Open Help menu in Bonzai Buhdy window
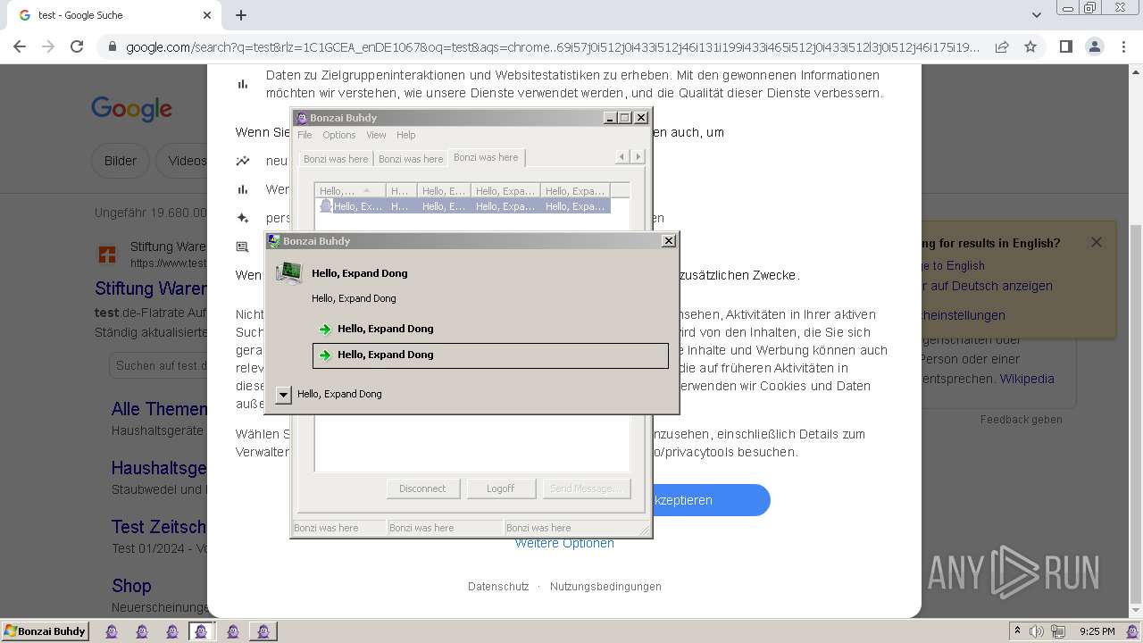Viewport: 1143px width, 643px height. click(406, 135)
